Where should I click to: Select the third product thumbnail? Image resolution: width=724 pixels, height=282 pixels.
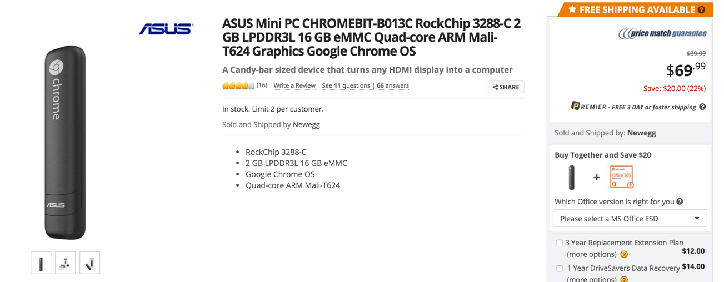click(89, 263)
